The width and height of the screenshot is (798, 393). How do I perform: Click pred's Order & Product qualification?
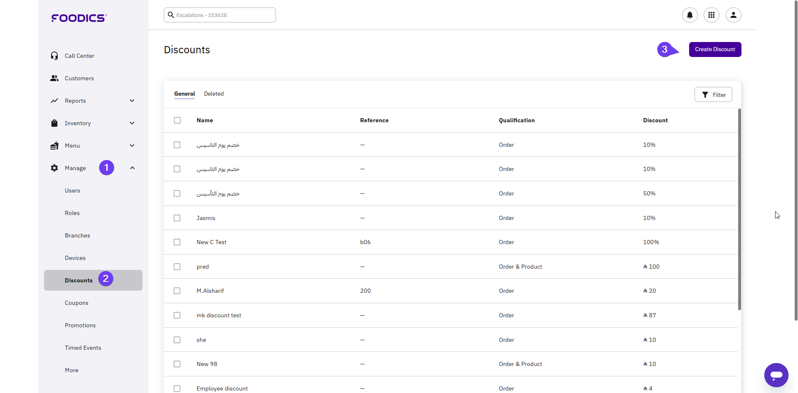tap(520, 267)
